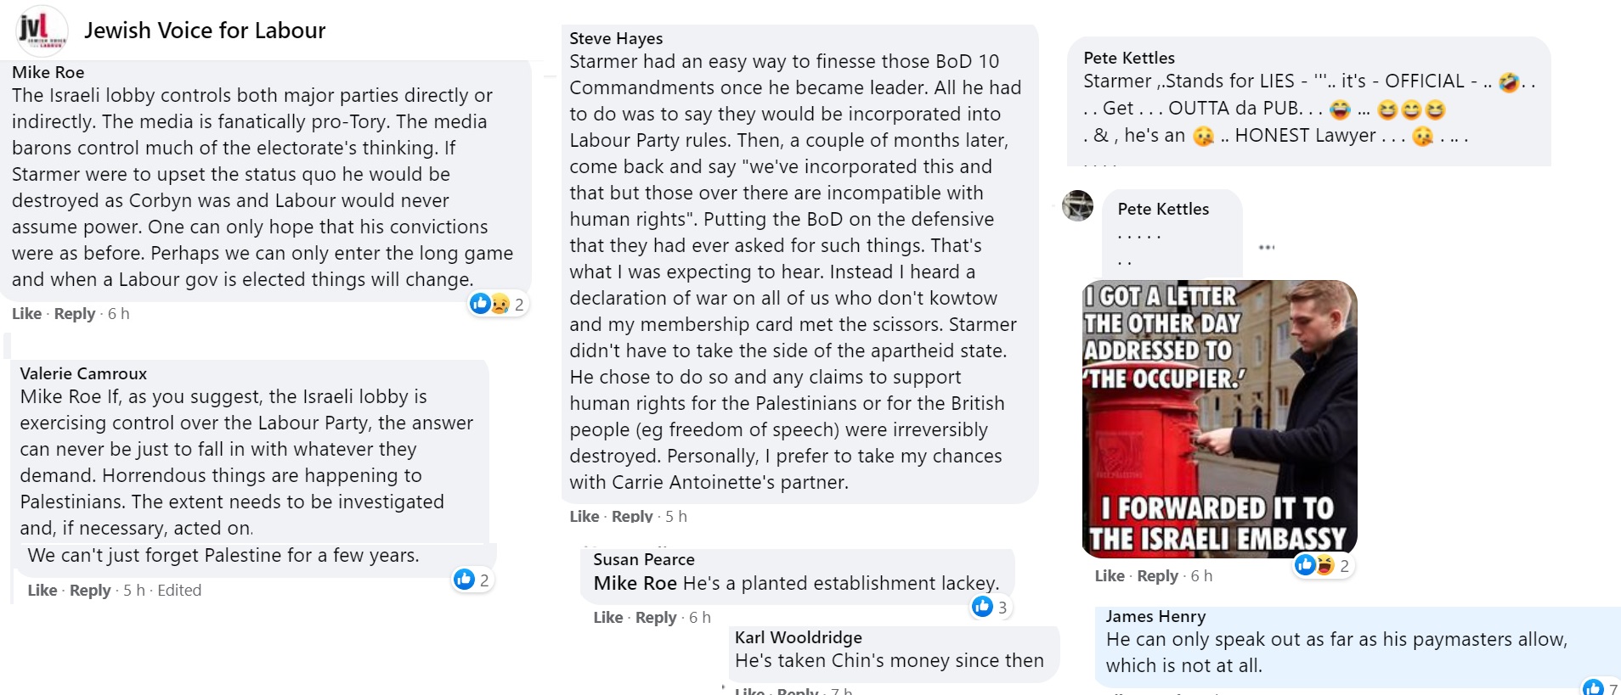The width and height of the screenshot is (1621, 695).
Task: Click the Jewish Voice for Labour logo
Action: pyautogui.click(x=41, y=30)
